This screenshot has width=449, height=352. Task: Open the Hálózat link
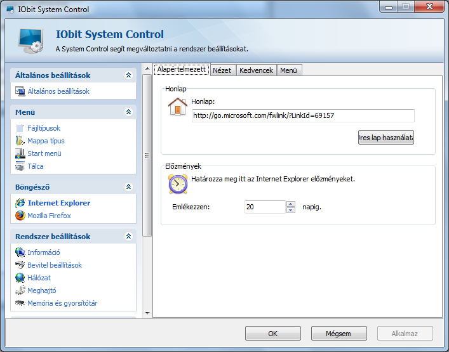[x=39, y=278]
